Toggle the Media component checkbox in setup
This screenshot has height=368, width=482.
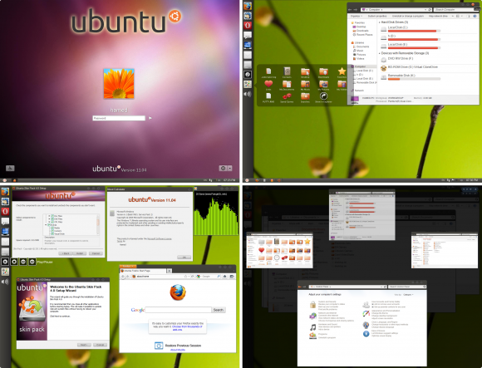(52, 228)
